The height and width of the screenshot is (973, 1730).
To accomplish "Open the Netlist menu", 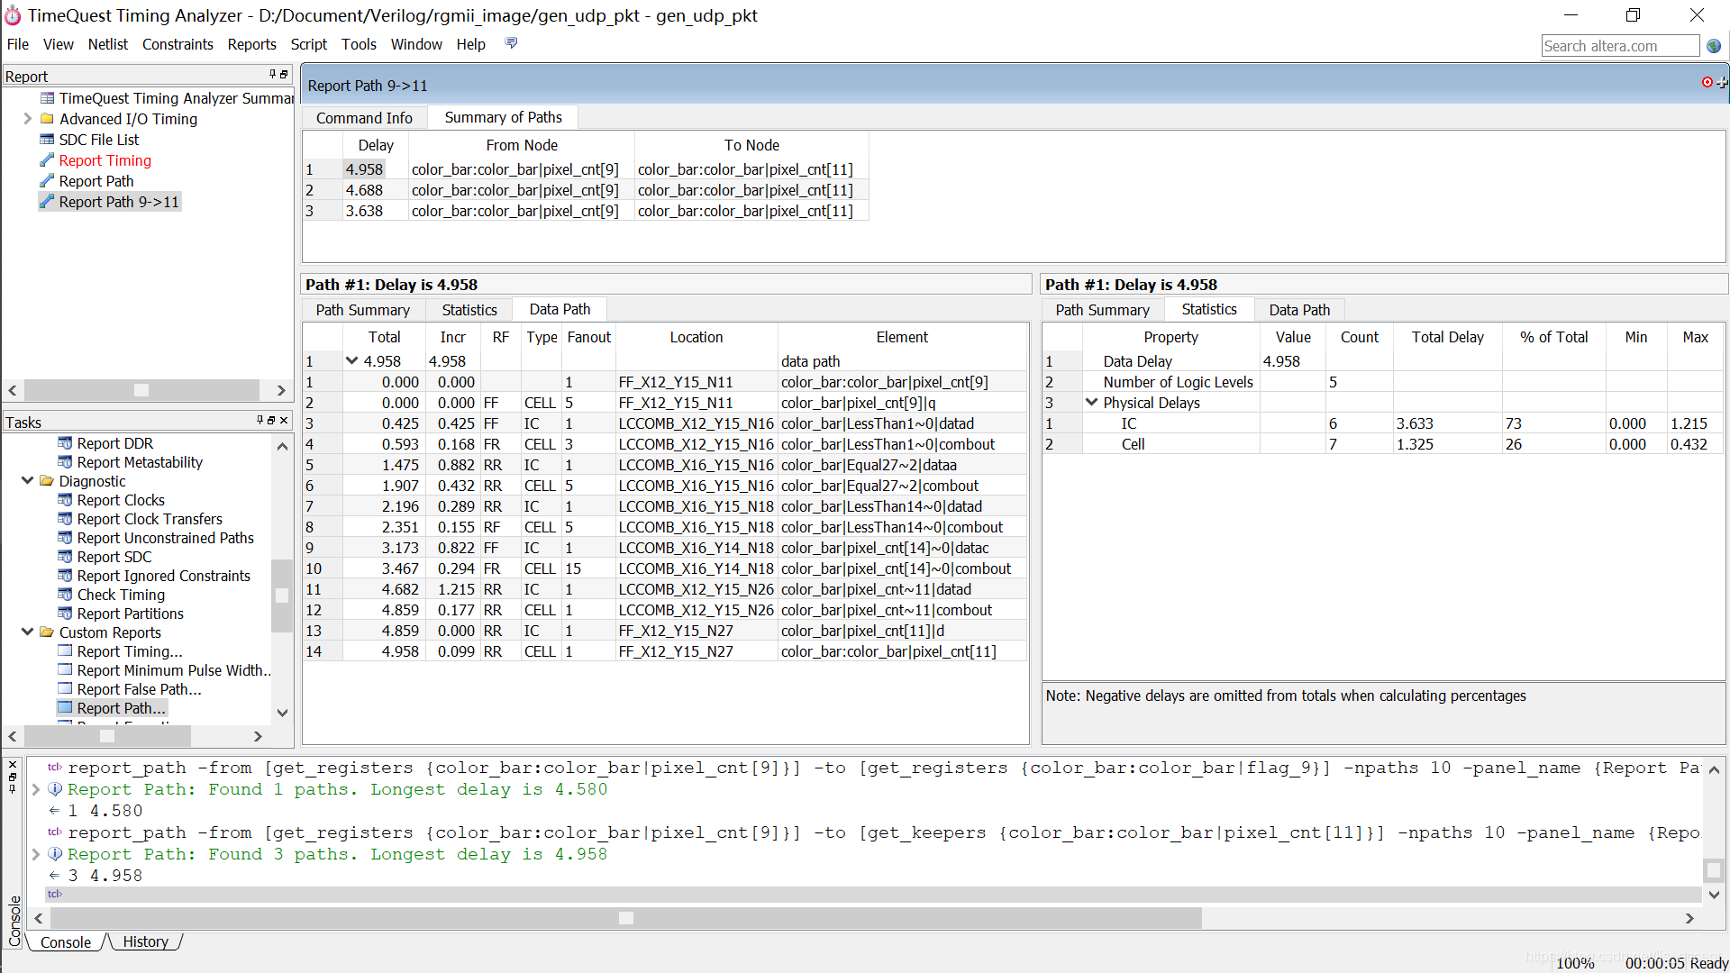I will (108, 44).
